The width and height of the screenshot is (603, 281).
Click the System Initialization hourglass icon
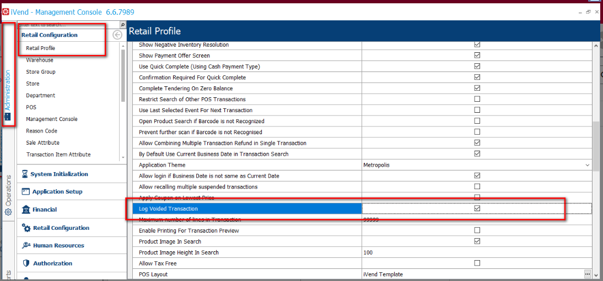(x=25, y=174)
